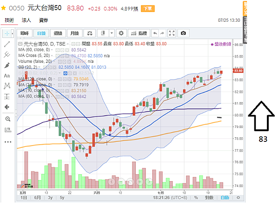This screenshot has height=207, width=278.
Task: Open the 法人 institutional tab
Action: [x=26, y=20]
